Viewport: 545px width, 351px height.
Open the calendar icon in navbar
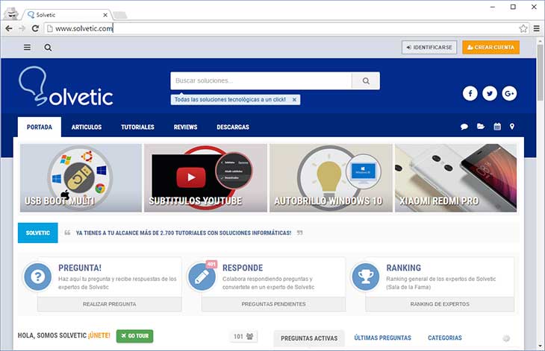click(x=497, y=126)
